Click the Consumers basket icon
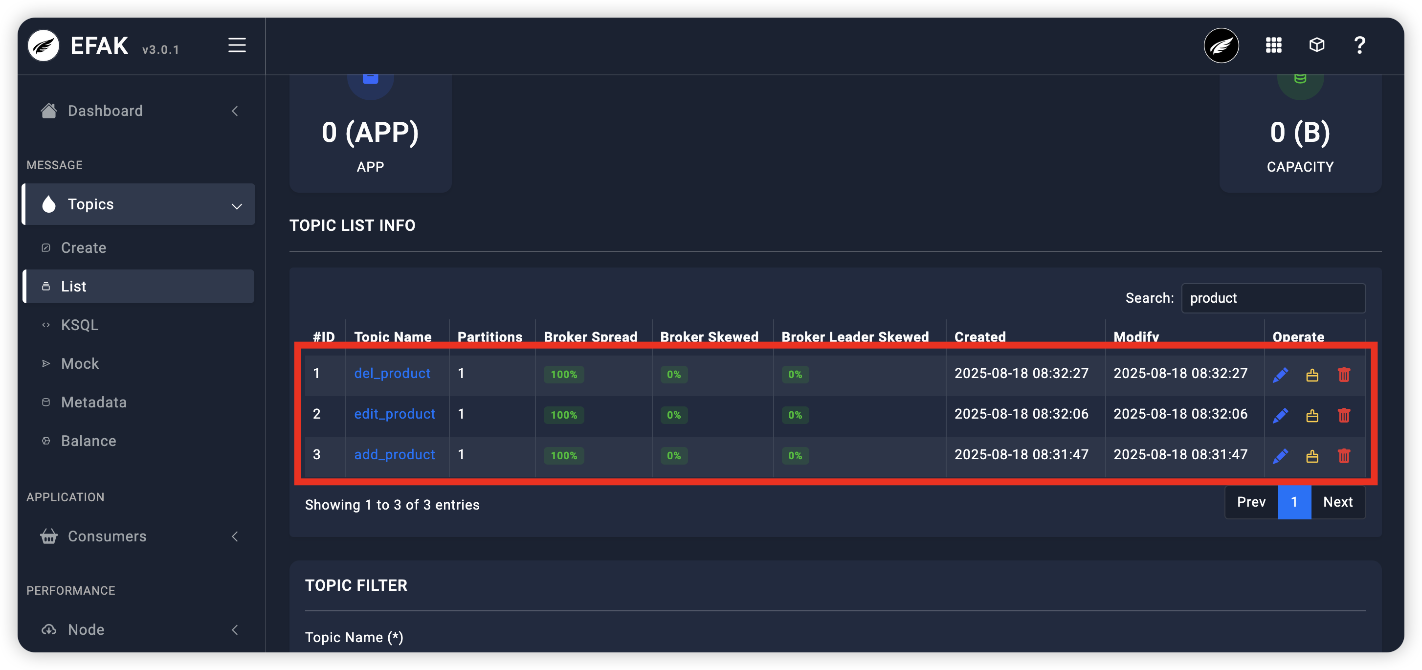The width and height of the screenshot is (1422, 670). pyautogui.click(x=48, y=536)
